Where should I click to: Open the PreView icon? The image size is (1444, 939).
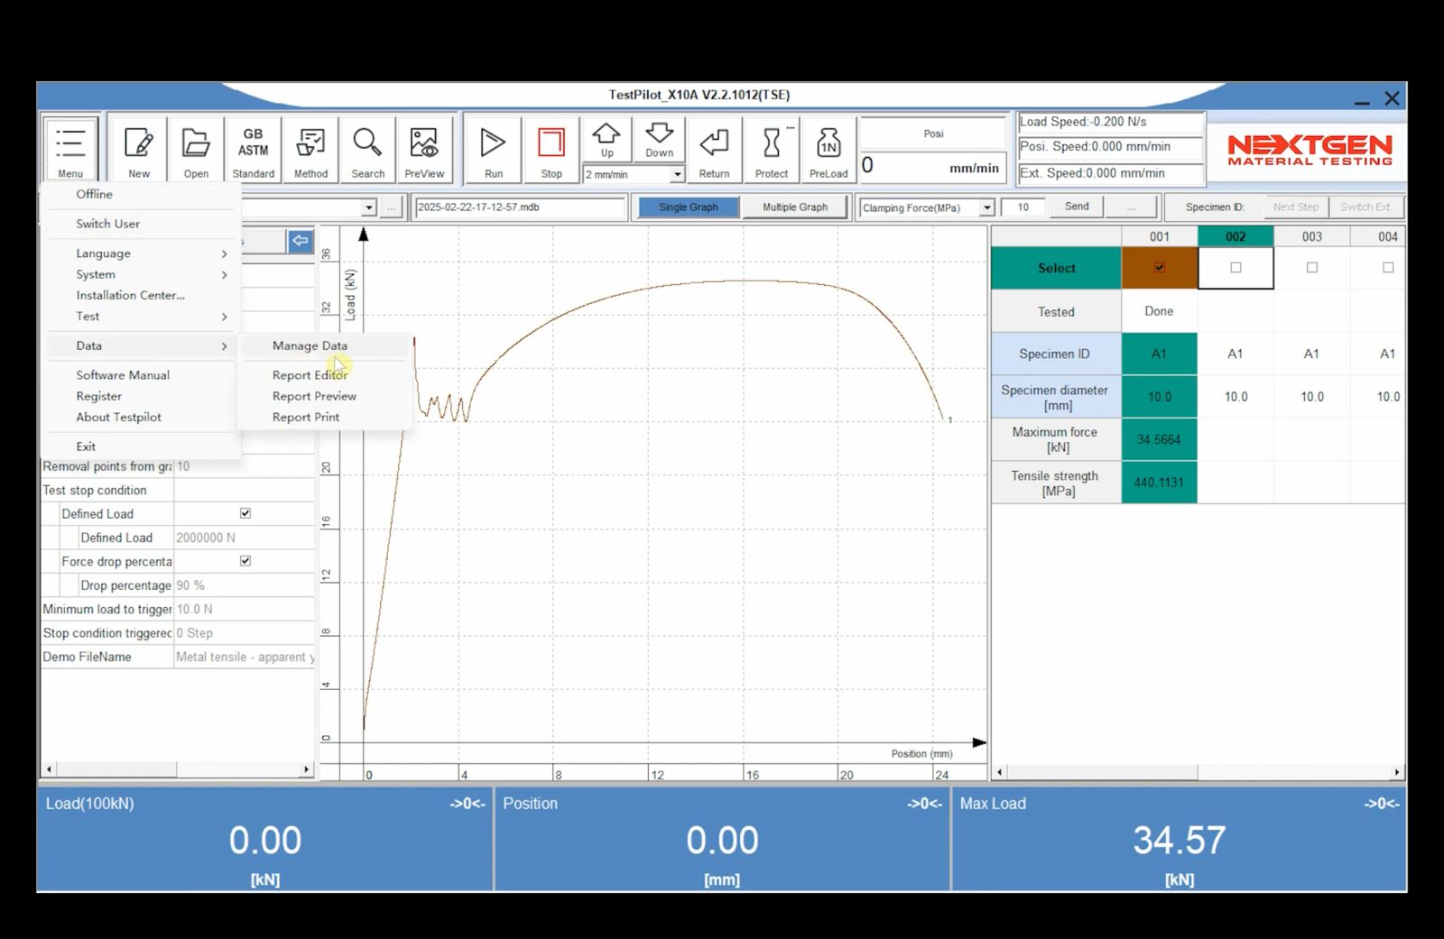[x=424, y=149]
